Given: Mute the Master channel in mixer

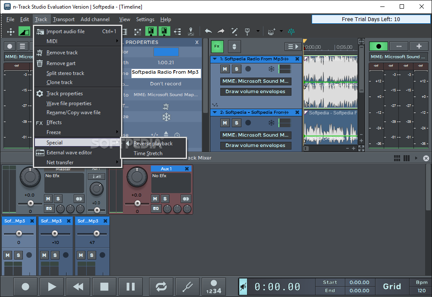Looking at the screenshot, I should (48, 199).
